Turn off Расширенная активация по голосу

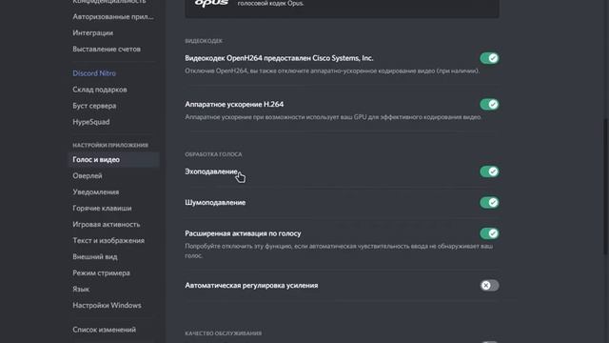pyautogui.click(x=489, y=233)
